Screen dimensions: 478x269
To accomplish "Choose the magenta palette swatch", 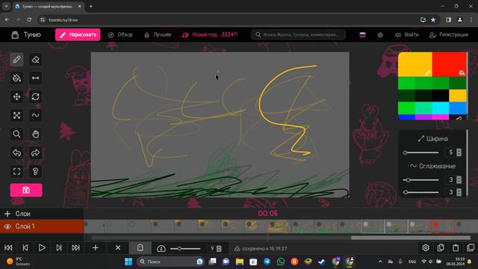I will click(441, 117).
